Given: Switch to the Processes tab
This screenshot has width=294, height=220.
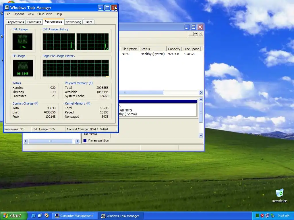Looking at the screenshot, I should pos(34,22).
